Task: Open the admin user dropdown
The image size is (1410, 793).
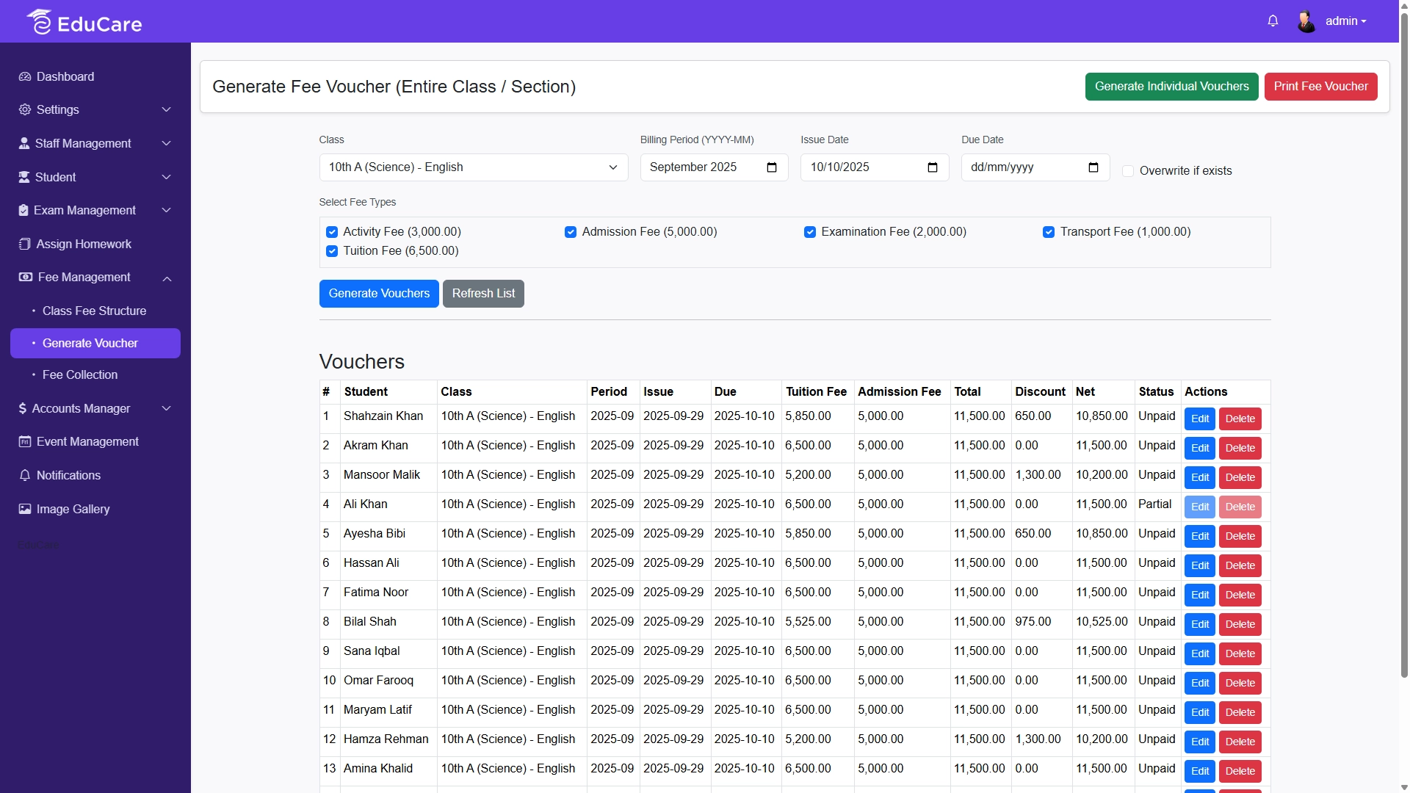Action: (x=1345, y=21)
